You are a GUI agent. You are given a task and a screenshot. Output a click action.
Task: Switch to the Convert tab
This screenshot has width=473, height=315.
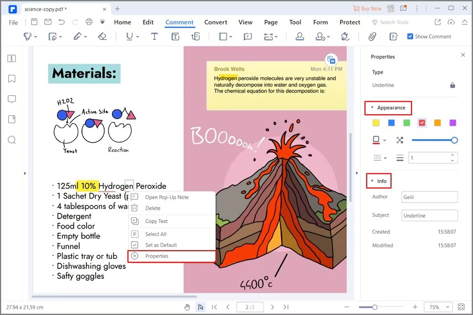coord(215,22)
